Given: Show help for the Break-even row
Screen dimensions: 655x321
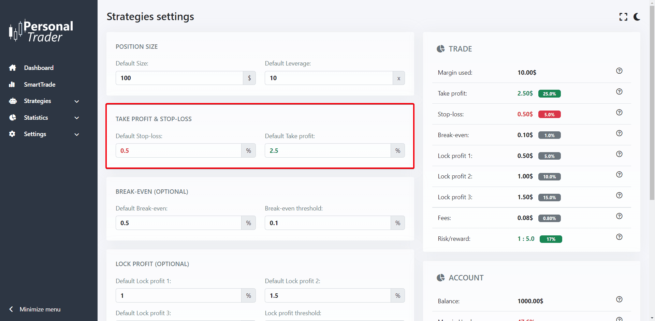Looking at the screenshot, I should click(619, 133).
